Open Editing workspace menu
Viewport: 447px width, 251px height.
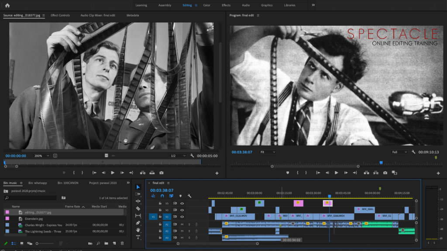pos(196,5)
